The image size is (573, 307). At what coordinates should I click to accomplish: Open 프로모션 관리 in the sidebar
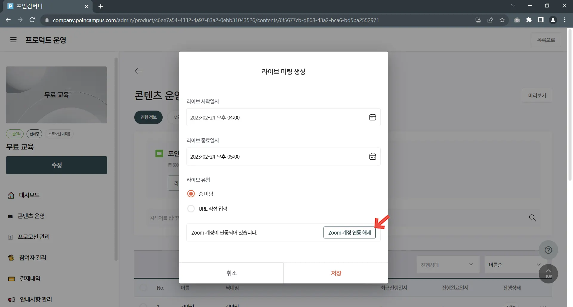pos(29,237)
